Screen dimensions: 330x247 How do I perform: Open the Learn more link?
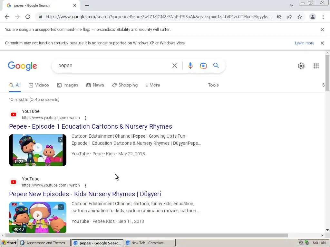pyautogui.click(x=305, y=43)
